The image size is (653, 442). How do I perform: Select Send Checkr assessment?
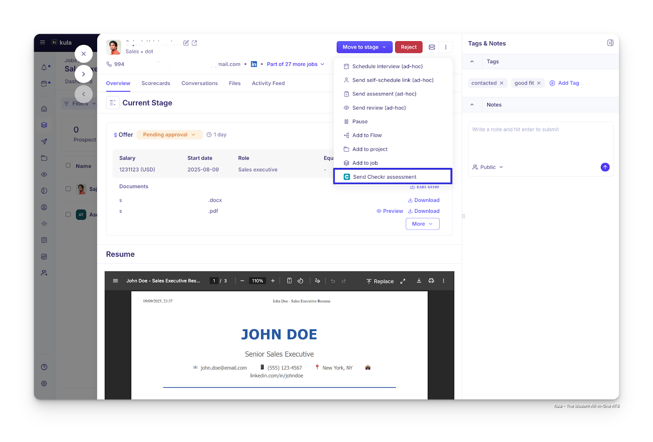click(393, 177)
